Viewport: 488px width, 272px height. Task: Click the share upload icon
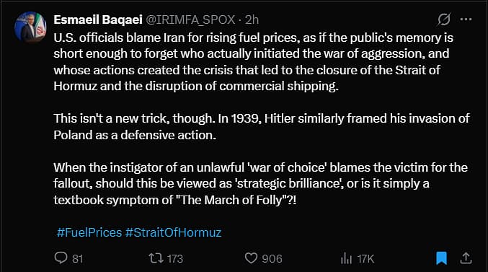[466, 258]
